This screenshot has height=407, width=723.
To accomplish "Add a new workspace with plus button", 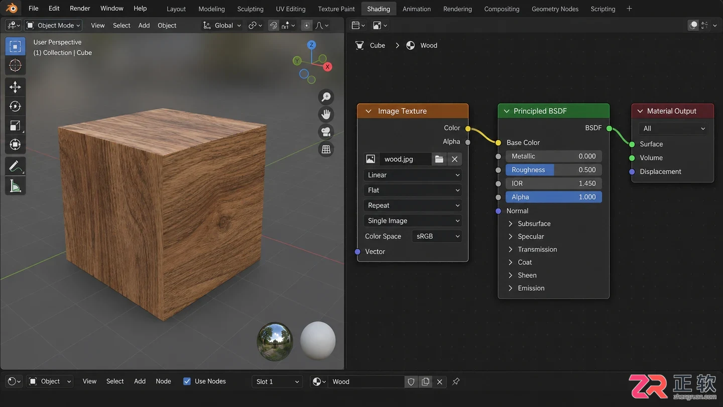I will [629, 9].
